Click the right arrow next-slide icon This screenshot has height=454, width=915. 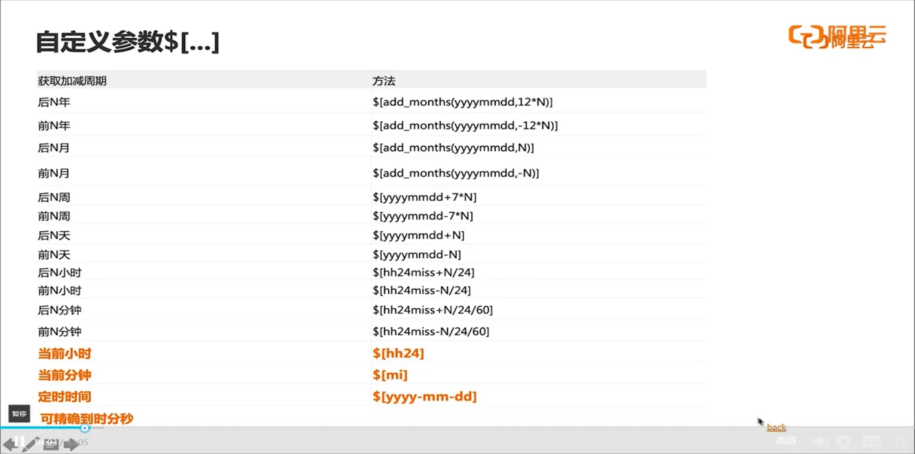(71, 445)
